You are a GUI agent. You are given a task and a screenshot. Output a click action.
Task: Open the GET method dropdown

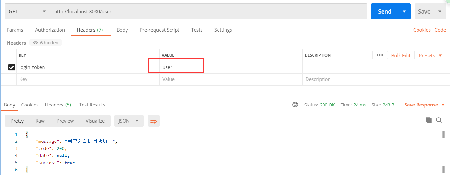tap(27, 11)
